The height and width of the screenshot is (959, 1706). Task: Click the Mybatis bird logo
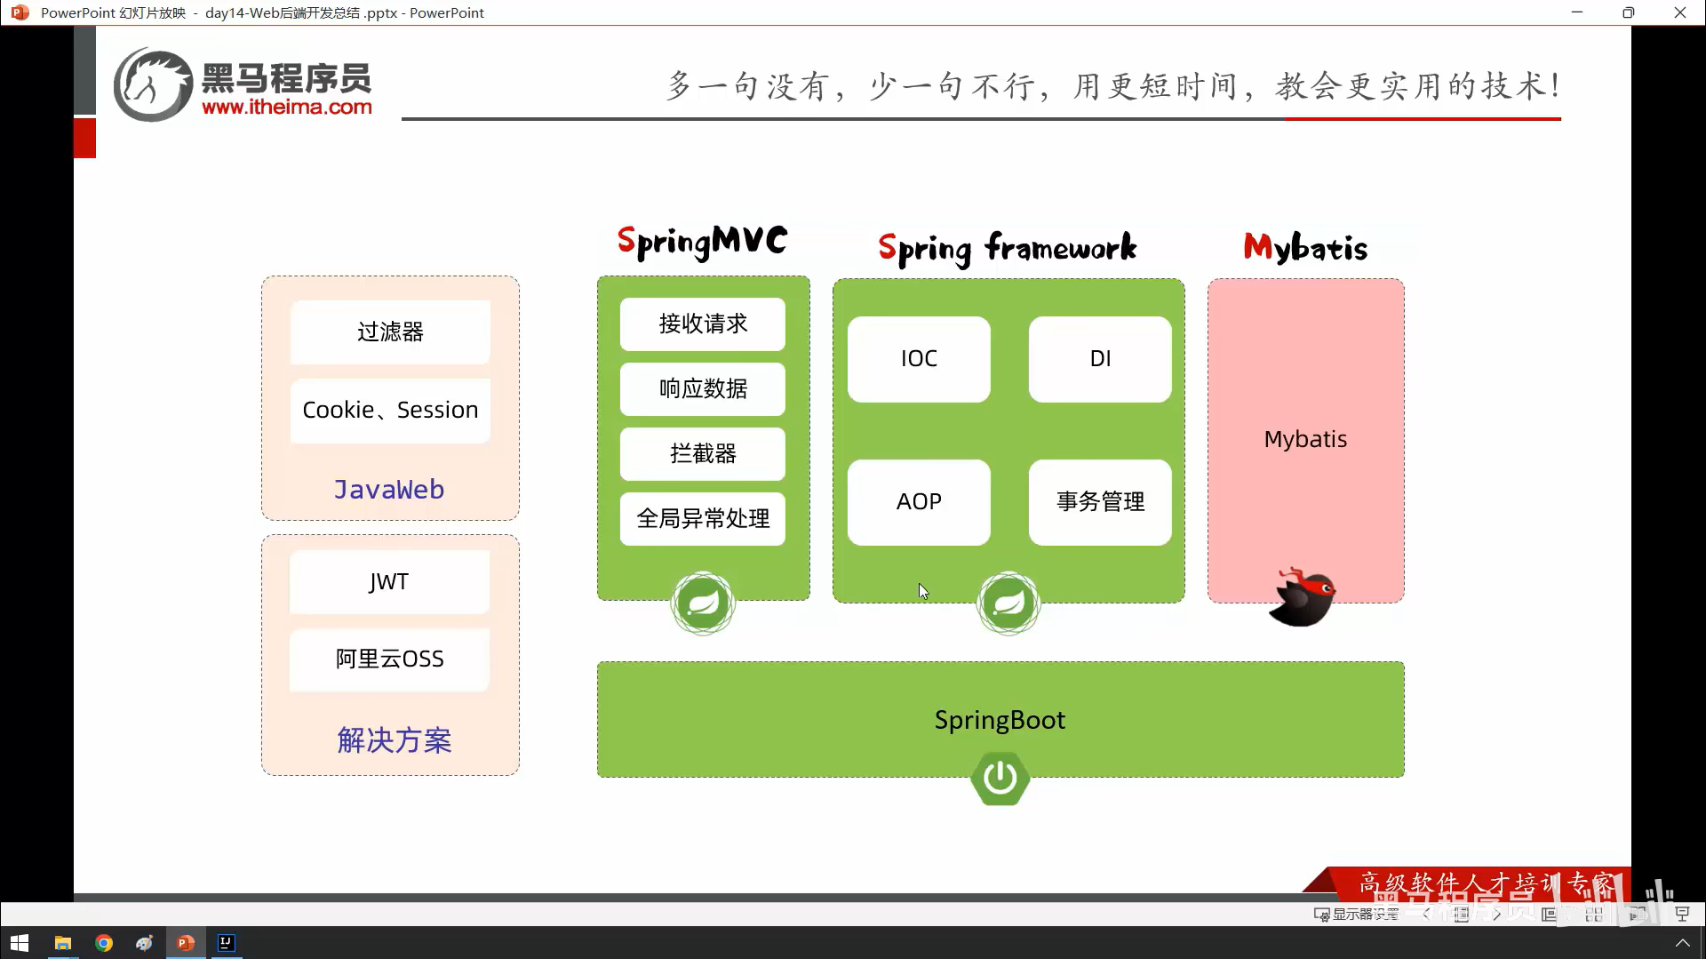(x=1303, y=597)
